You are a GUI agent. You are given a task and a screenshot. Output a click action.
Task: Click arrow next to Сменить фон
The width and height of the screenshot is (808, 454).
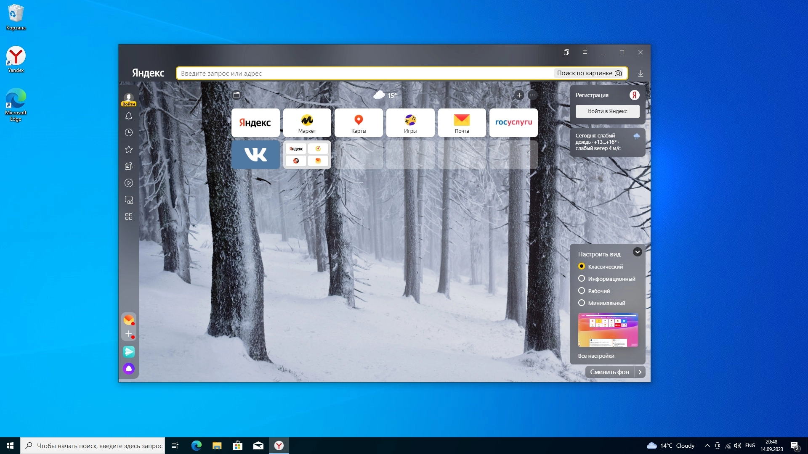coord(640,372)
